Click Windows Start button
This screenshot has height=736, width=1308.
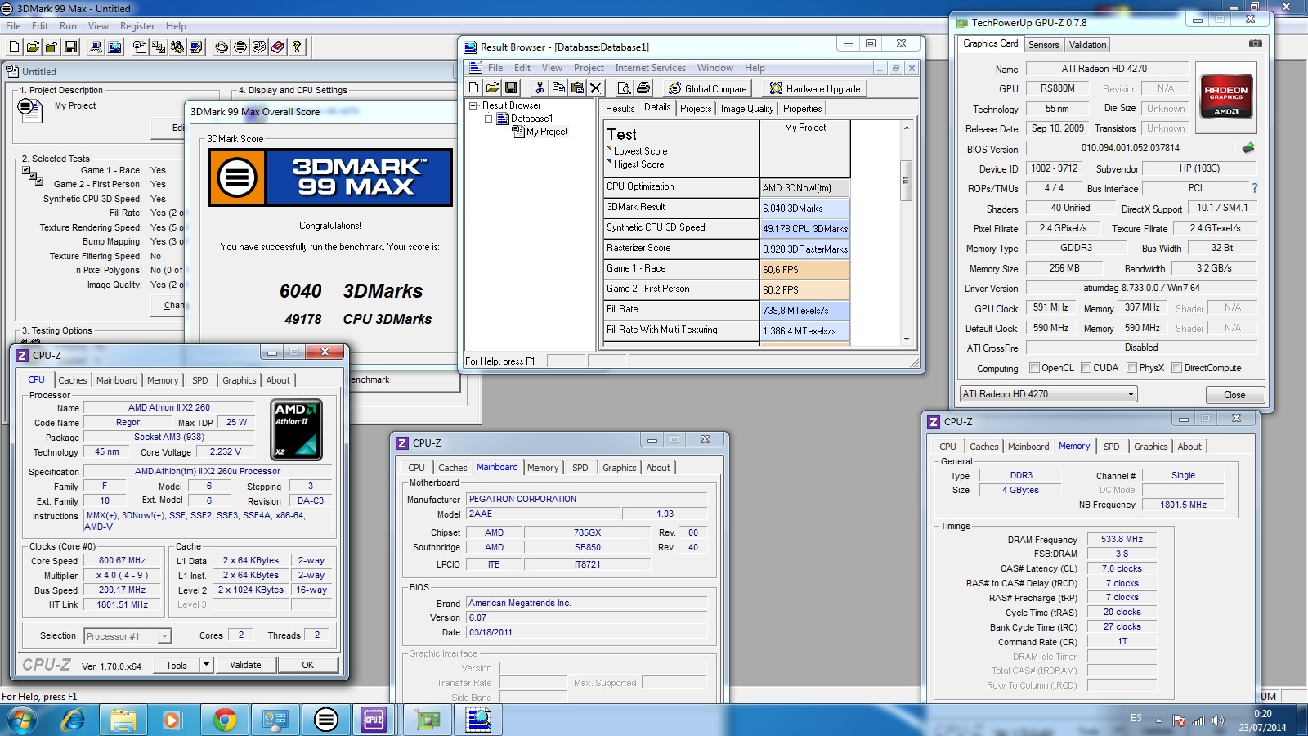pyautogui.click(x=22, y=720)
